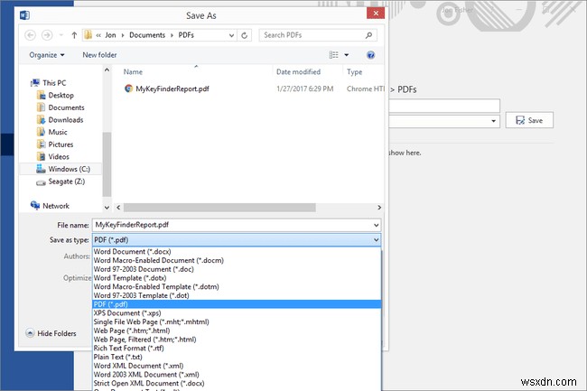Open the Help question mark icon
The height and width of the screenshot is (391, 587).
click(x=370, y=55)
